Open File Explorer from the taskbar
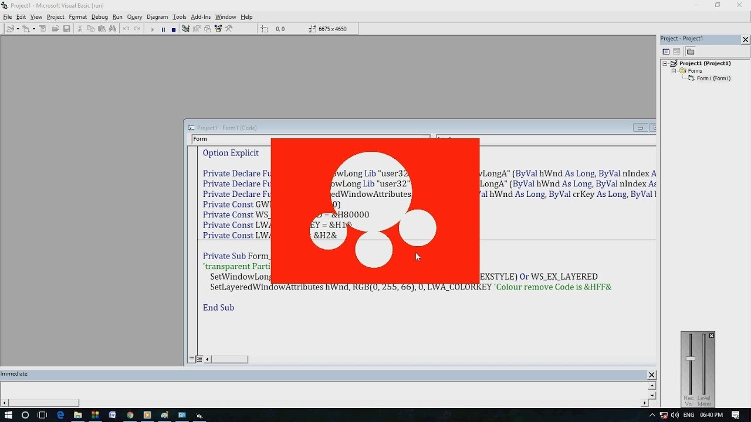This screenshot has height=422, width=751. point(77,415)
